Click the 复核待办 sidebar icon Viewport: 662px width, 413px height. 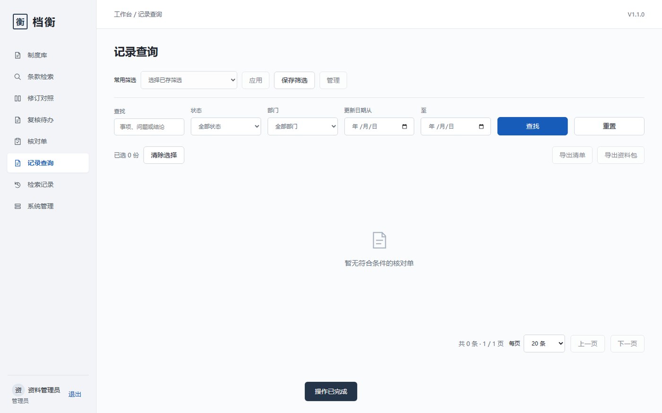pyautogui.click(x=17, y=120)
